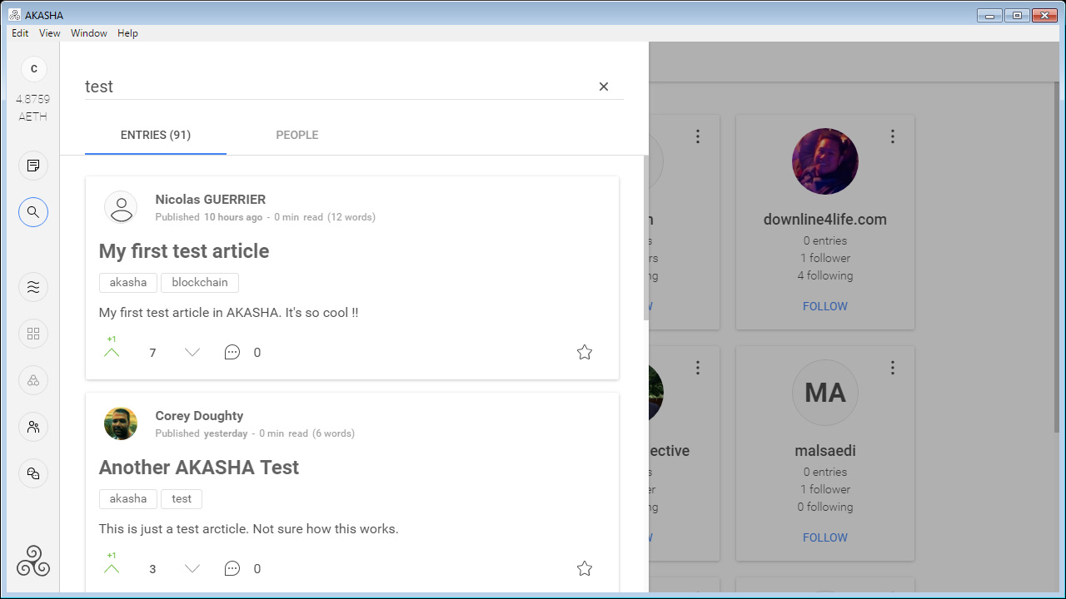The image size is (1066, 599).
Task: Upvote "My first test article" entry
Action: point(112,352)
